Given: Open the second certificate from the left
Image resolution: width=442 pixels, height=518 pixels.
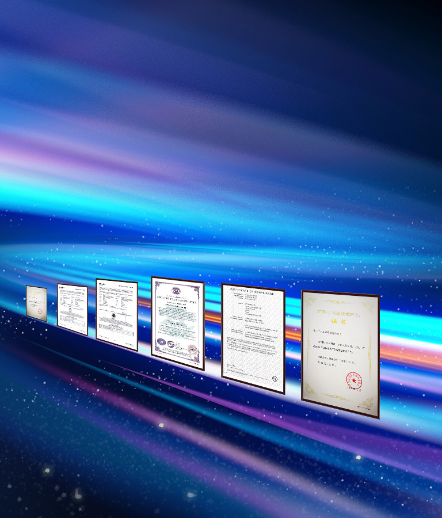Looking at the screenshot, I should (73, 309).
